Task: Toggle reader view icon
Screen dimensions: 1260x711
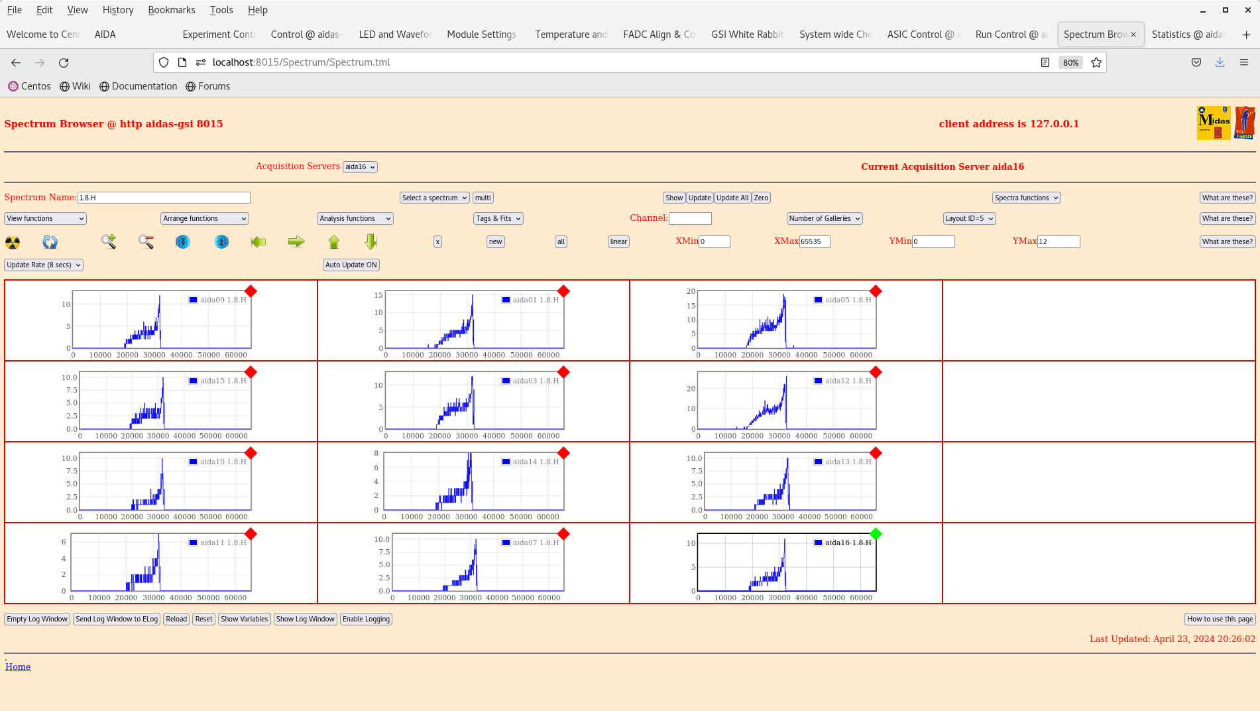Action: point(1045,62)
